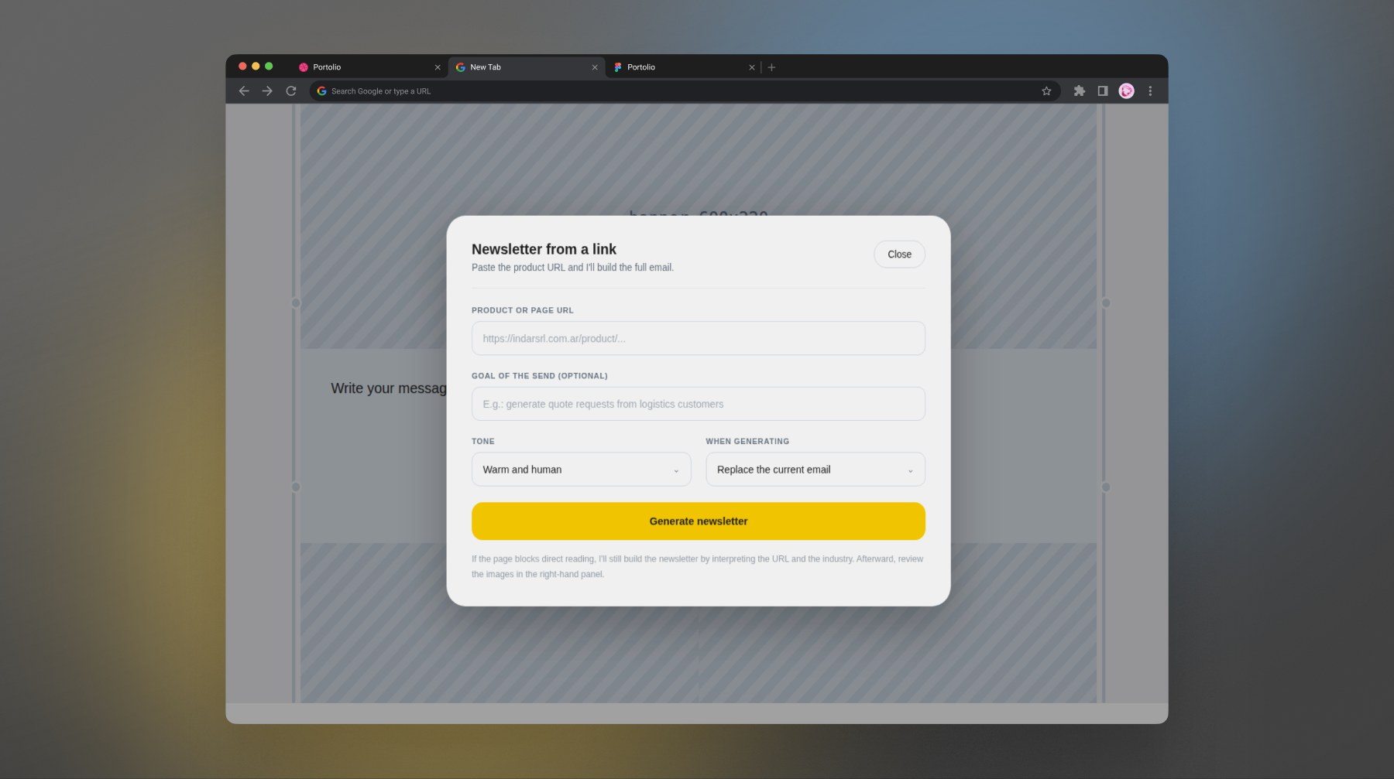Viewport: 1394px width, 779px height.
Task: Reload the page with the refresh icon
Action: tap(291, 91)
